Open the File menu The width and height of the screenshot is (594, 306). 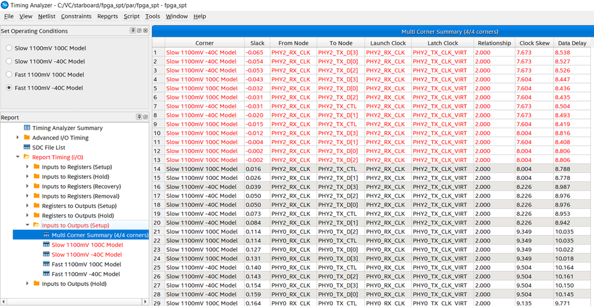[9, 16]
